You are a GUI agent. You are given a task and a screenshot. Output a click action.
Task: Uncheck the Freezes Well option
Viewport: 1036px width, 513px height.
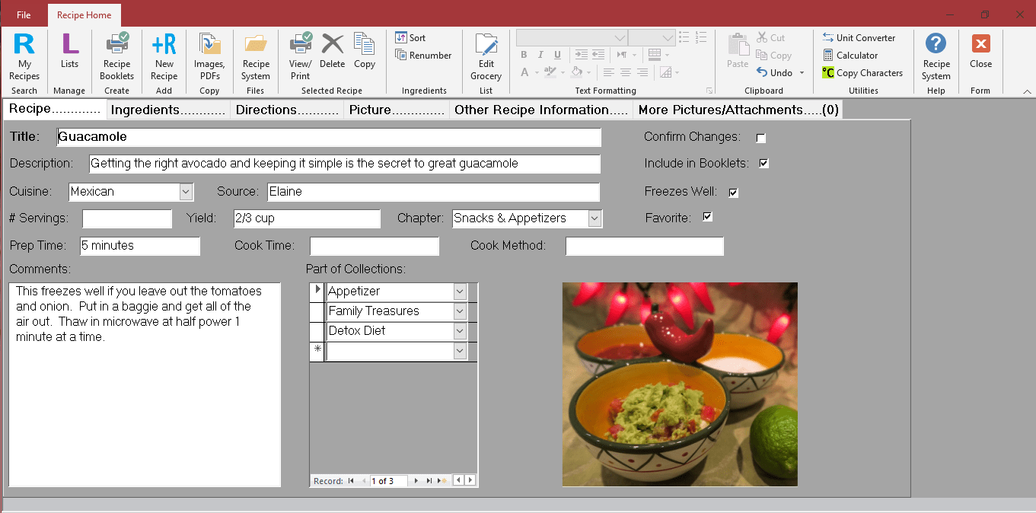pos(733,193)
